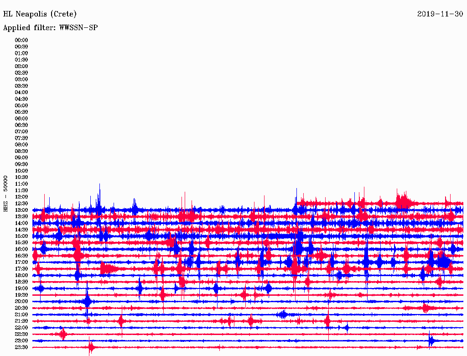Select the 18:30 time label
This screenshot has height=356, width=467.
pos(21,282)
